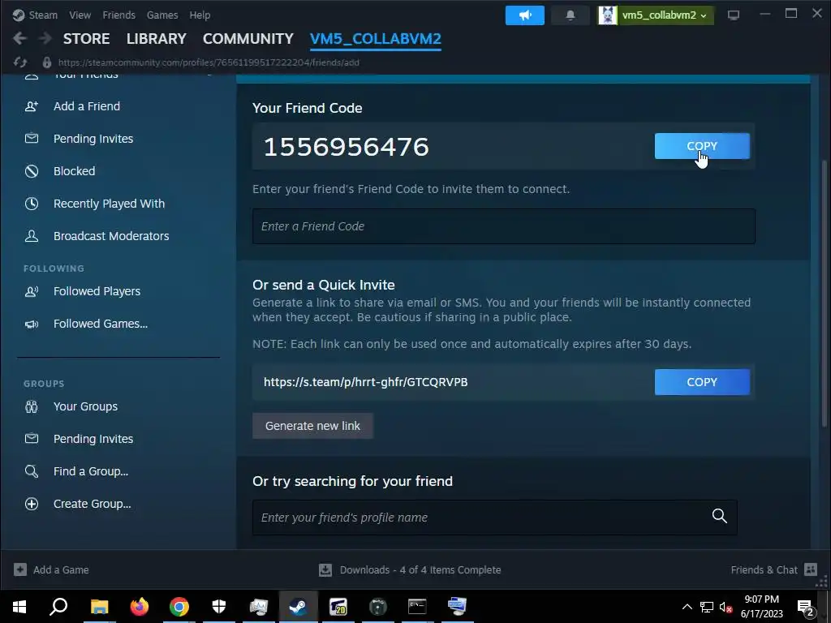Reload the page with the refresh icon
831x623 pixels.
point(20,62)
